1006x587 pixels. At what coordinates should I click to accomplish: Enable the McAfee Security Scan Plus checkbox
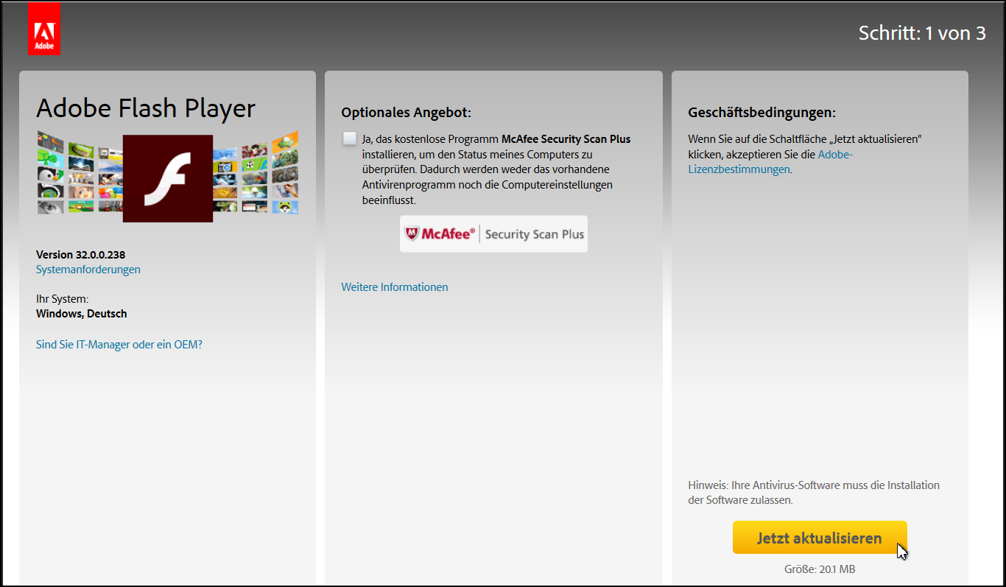pos(349,138)
